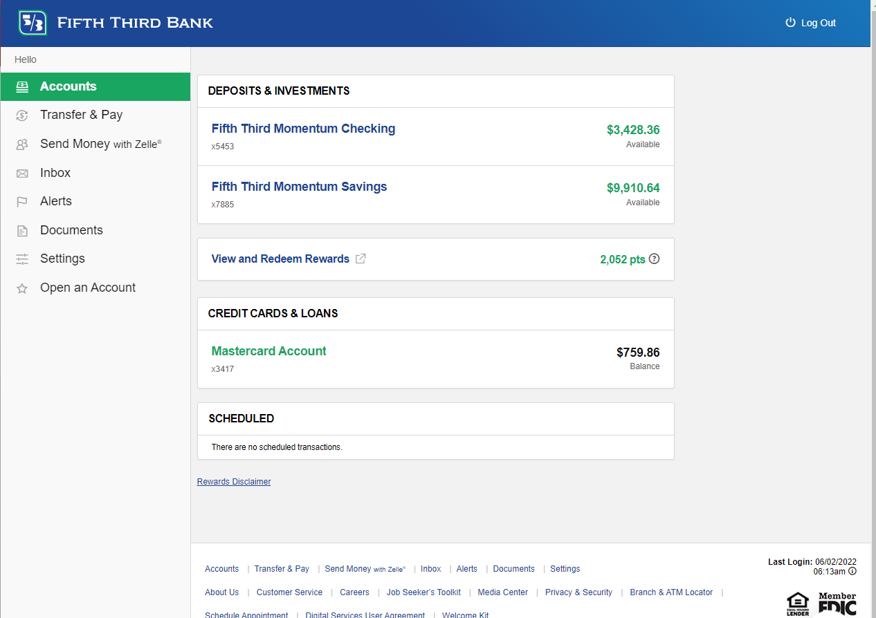This screenshot has height=618, width=876.
Task: Open Accounts in the sidebar menu
Action: point(95,86)
